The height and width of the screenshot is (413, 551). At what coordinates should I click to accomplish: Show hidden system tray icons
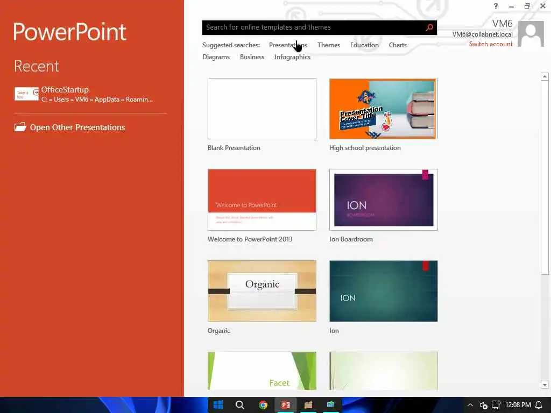(470, 405)
